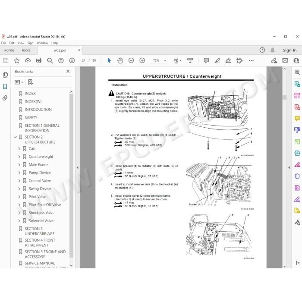Click the bookmarks panel scrollbar

[x=71, y=175]
